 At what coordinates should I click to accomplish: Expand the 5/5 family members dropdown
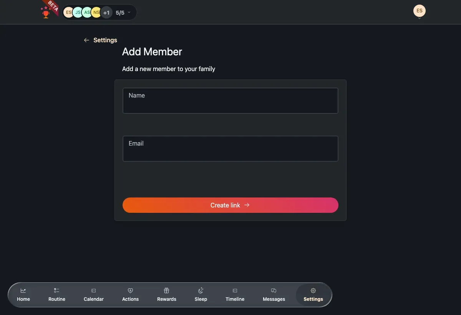[123, 13]
